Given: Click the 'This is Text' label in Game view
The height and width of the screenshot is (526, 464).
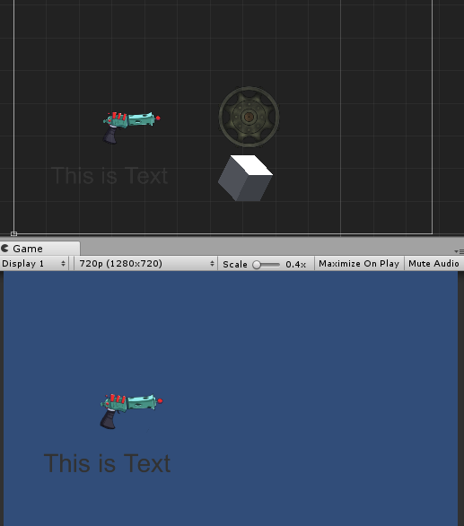Looking at the screenshot, I should pos(108,463).
